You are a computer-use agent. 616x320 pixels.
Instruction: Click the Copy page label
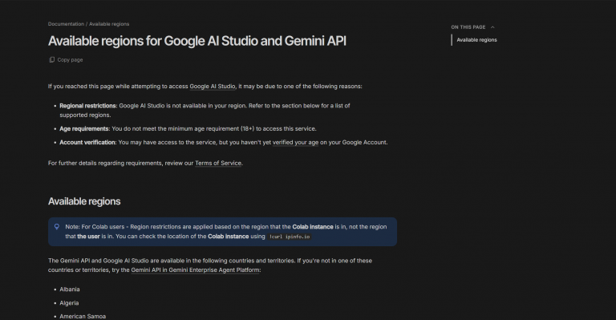tap(70, 59)
